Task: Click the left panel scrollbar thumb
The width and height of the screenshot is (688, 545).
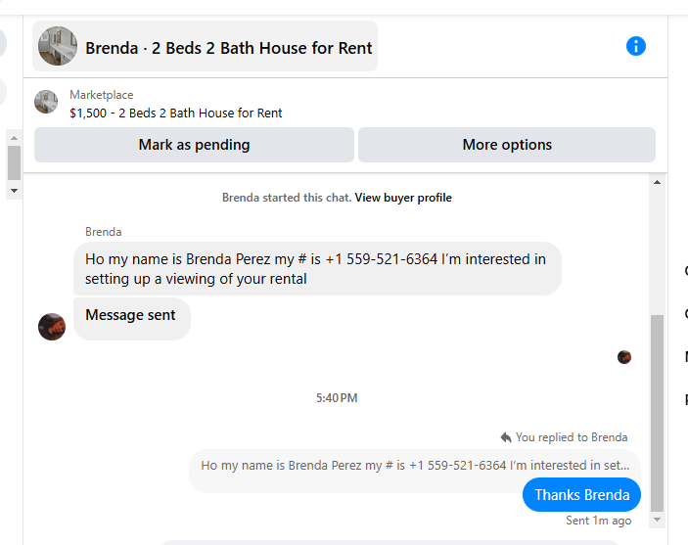Action: [14, 161]
